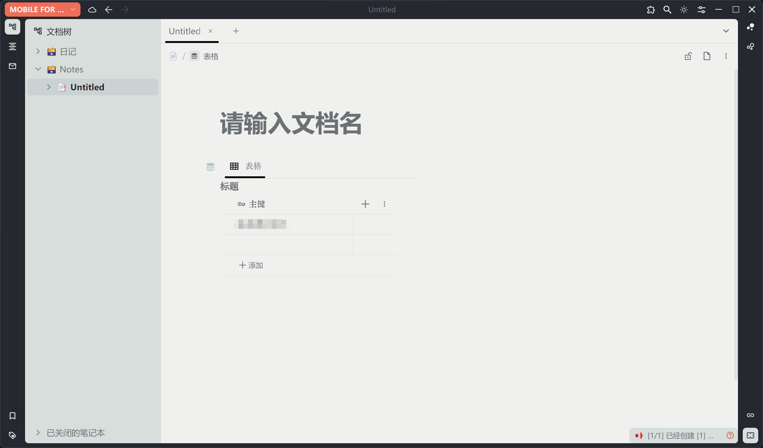Open the Outline panel icon
The image size is (763, 448).
click(x=13, y=46)
